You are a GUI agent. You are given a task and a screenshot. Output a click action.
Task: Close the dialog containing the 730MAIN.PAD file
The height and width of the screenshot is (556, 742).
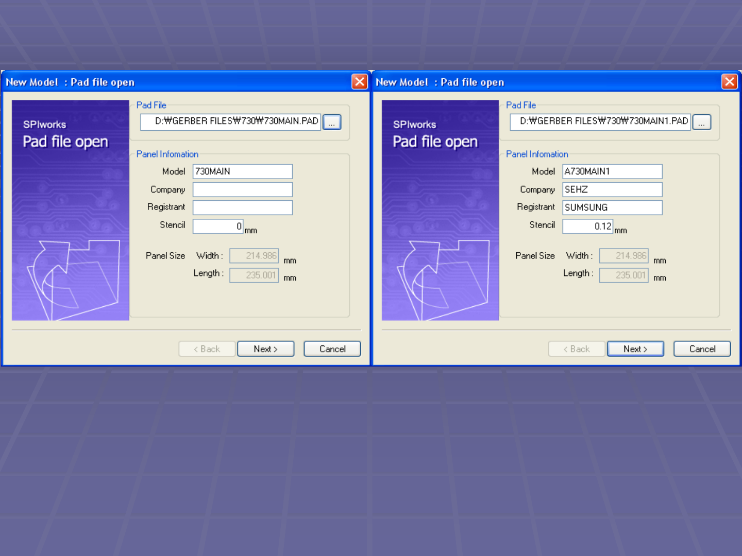[x=360, y=82]
